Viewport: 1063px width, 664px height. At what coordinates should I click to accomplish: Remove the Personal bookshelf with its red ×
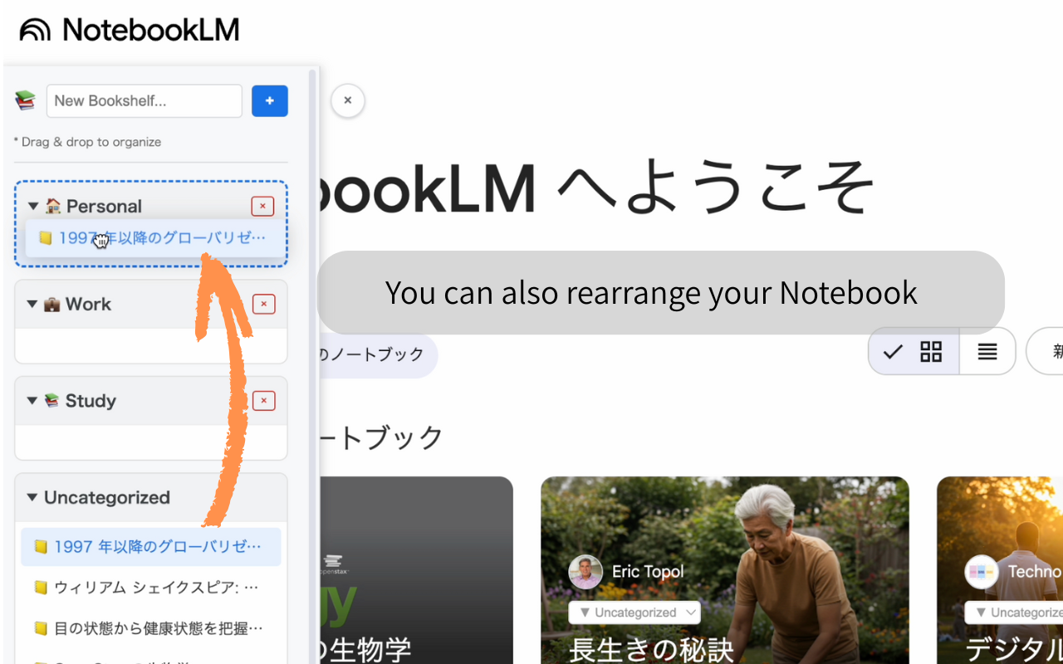(x=262, y=206)
